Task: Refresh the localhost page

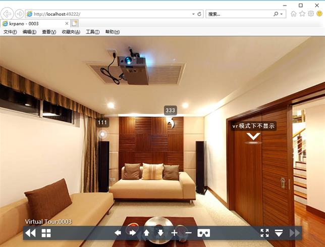Action: (199, 14)
